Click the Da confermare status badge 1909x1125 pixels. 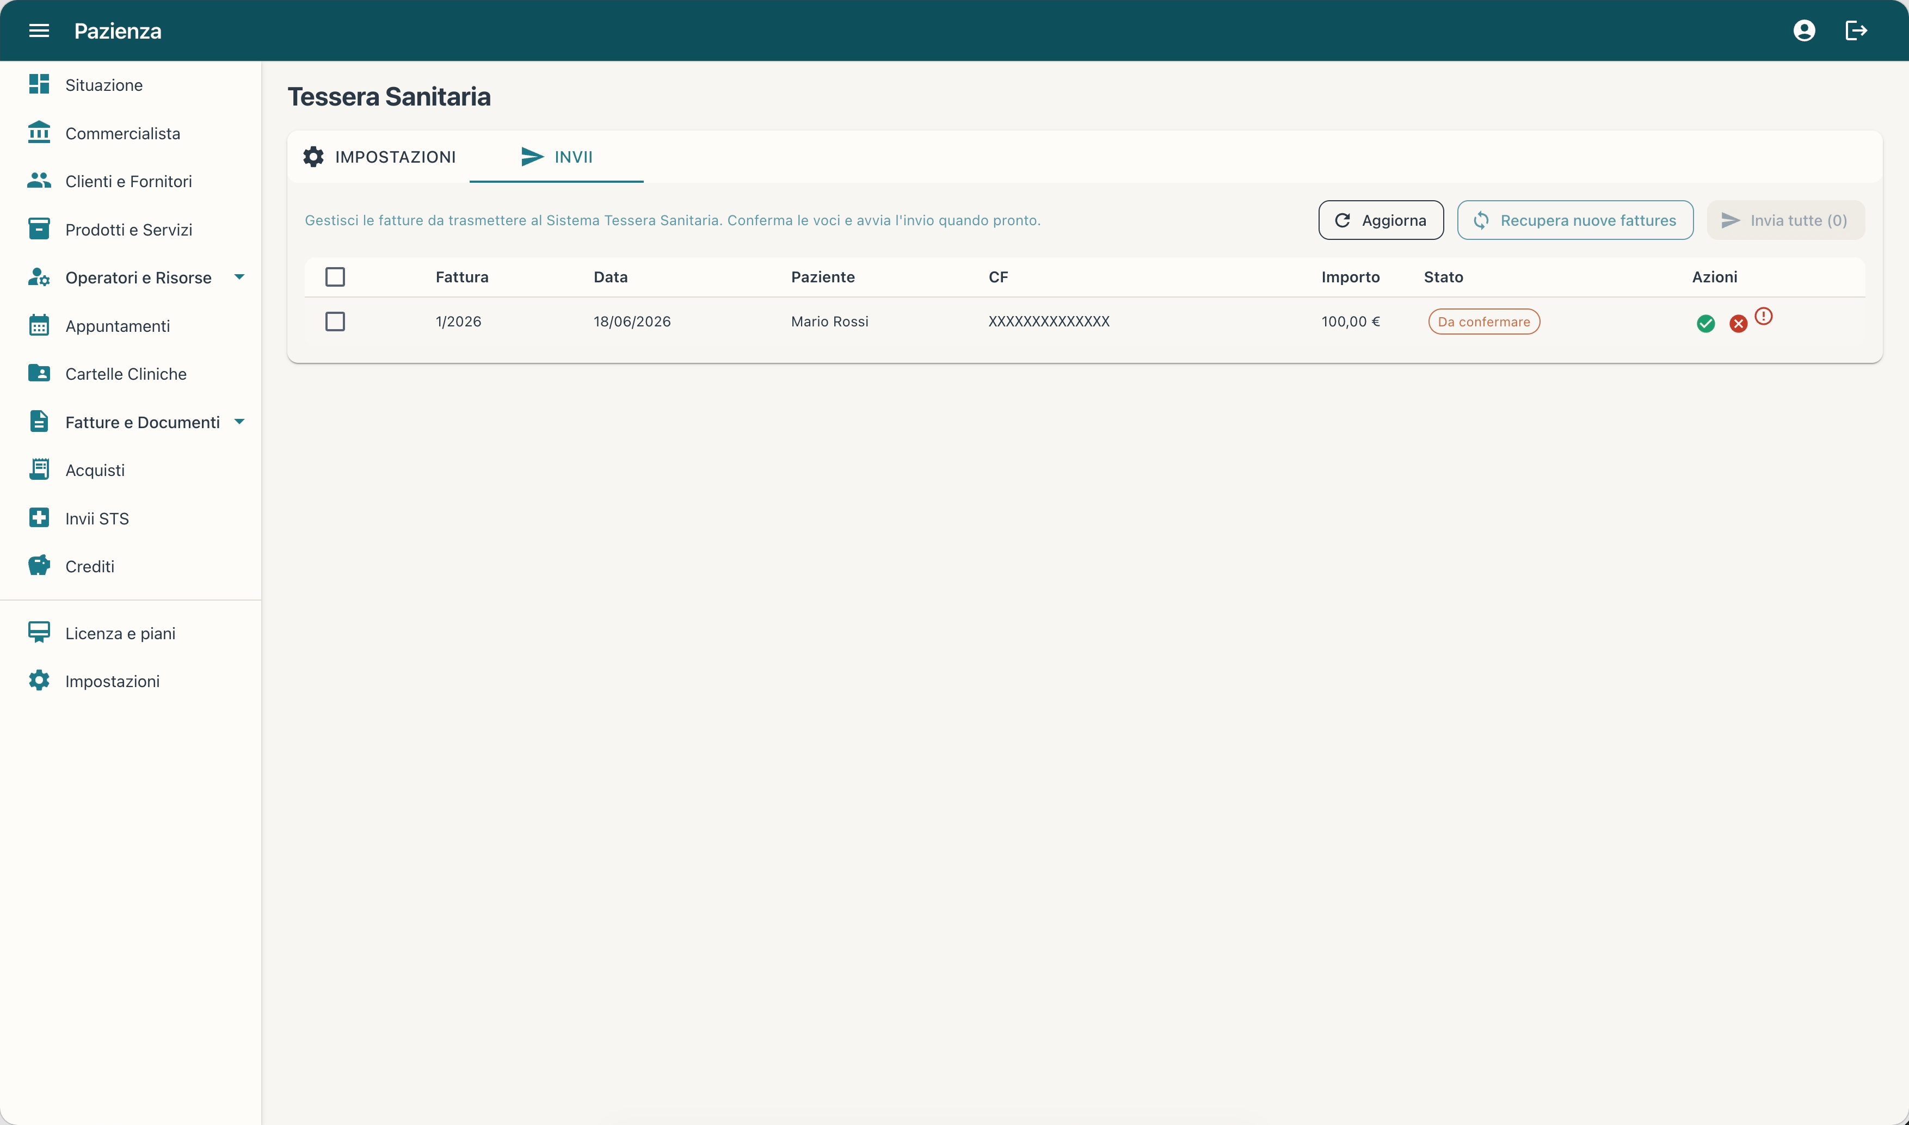point(1483,322)
